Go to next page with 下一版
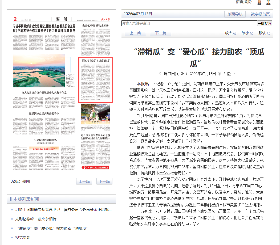The height and width of the screenshot is (245, 280). click(x=104, y=181)
